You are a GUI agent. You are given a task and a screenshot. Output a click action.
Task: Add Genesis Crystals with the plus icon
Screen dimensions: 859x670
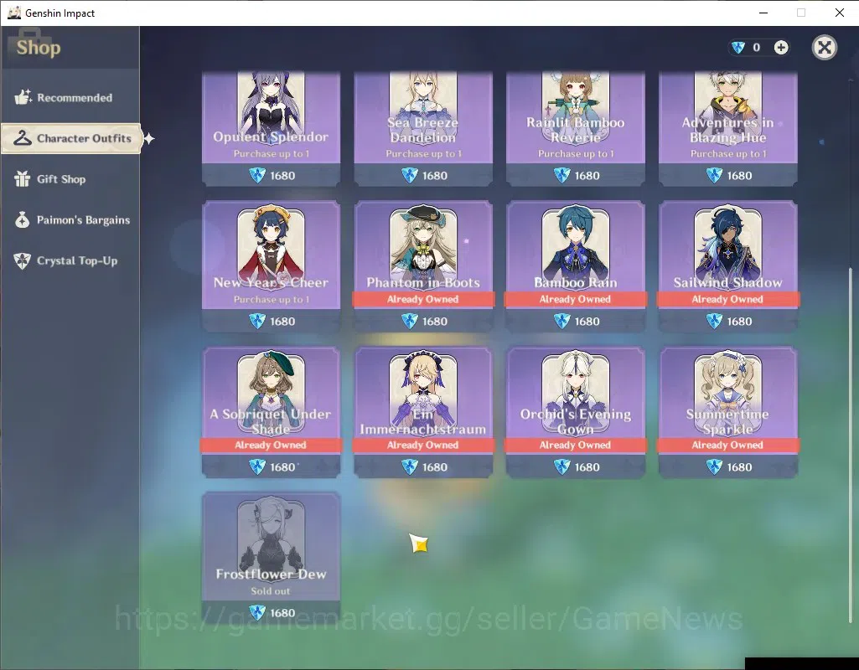(x=781, y=48)
